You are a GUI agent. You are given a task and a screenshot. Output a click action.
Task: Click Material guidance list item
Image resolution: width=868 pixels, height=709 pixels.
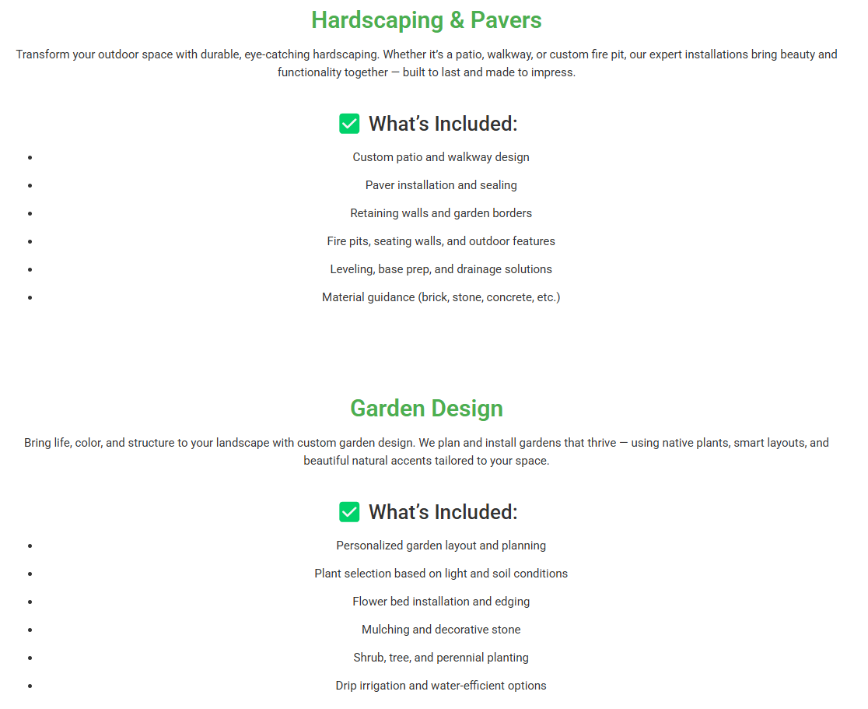[441, 297]
